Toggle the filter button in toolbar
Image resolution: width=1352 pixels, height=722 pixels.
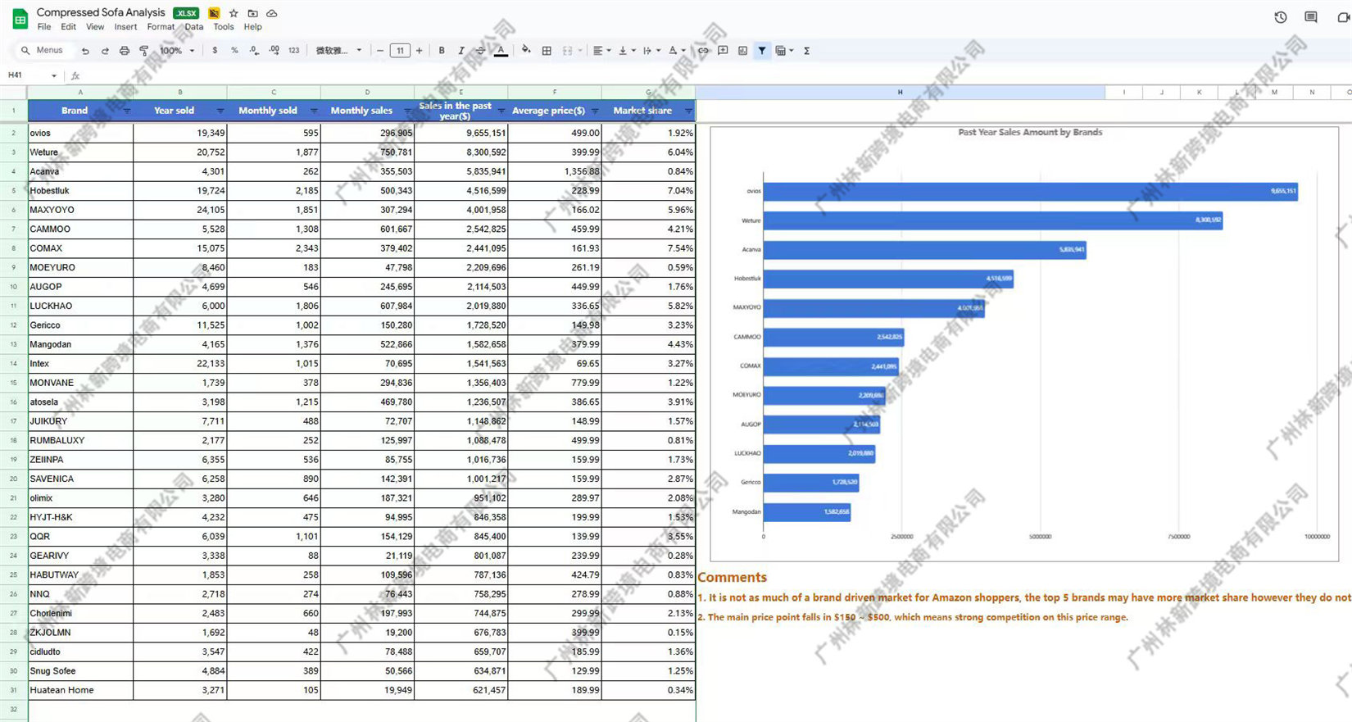point(762,51)
